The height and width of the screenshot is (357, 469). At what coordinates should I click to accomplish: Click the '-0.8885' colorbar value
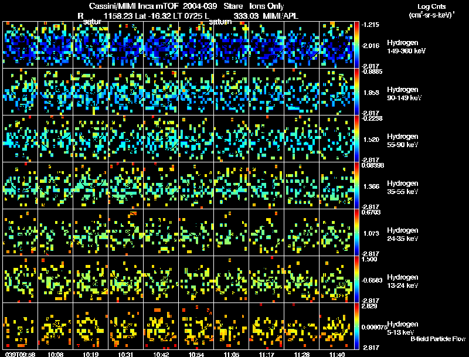click(372, 72)
